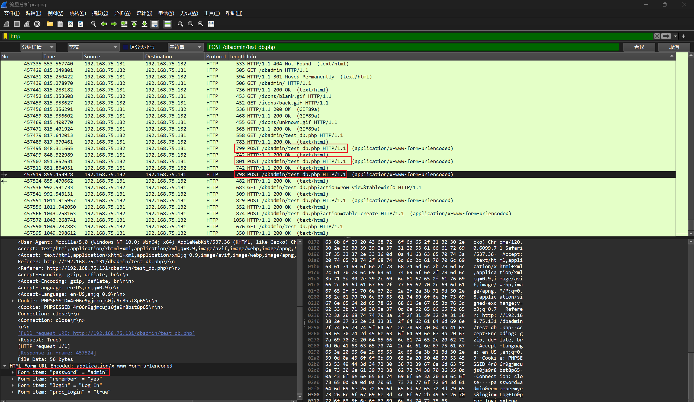Click the display filter bookmark icon
694x402 pixels.
tap(5, 36)
